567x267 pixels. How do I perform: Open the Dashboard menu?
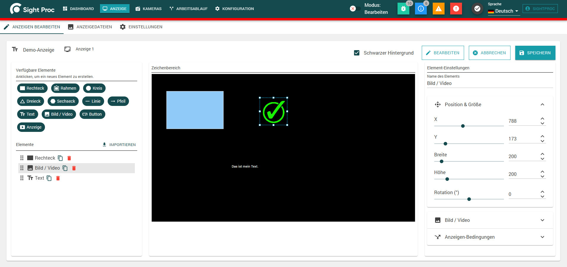click(x=78, y=9)
